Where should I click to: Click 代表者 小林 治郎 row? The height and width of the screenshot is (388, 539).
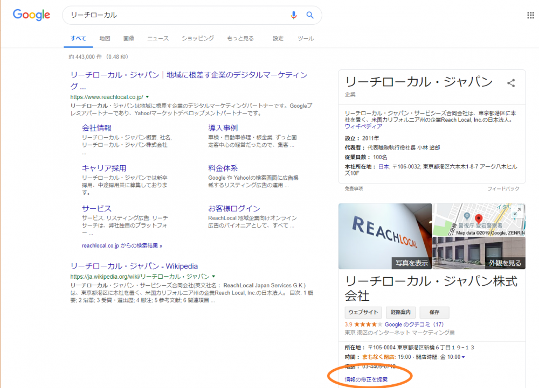tap(392, 148)
